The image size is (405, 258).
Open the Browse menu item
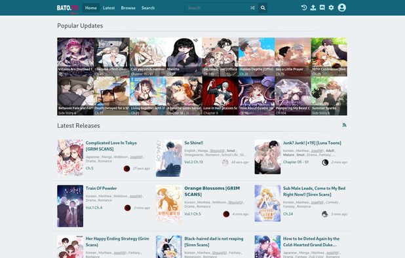click(x=128, y=8)
